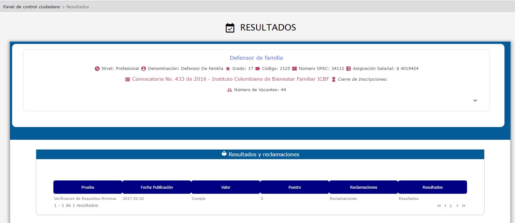Click the Asignación Salarial wallet icon
The width and height of the screenshot is (515, 223).
pyautogui.click(x=349, y=69)
